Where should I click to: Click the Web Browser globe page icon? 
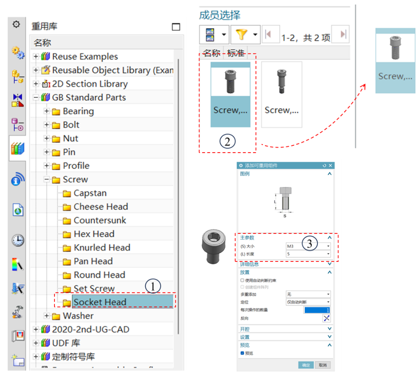tap(17, 210)
